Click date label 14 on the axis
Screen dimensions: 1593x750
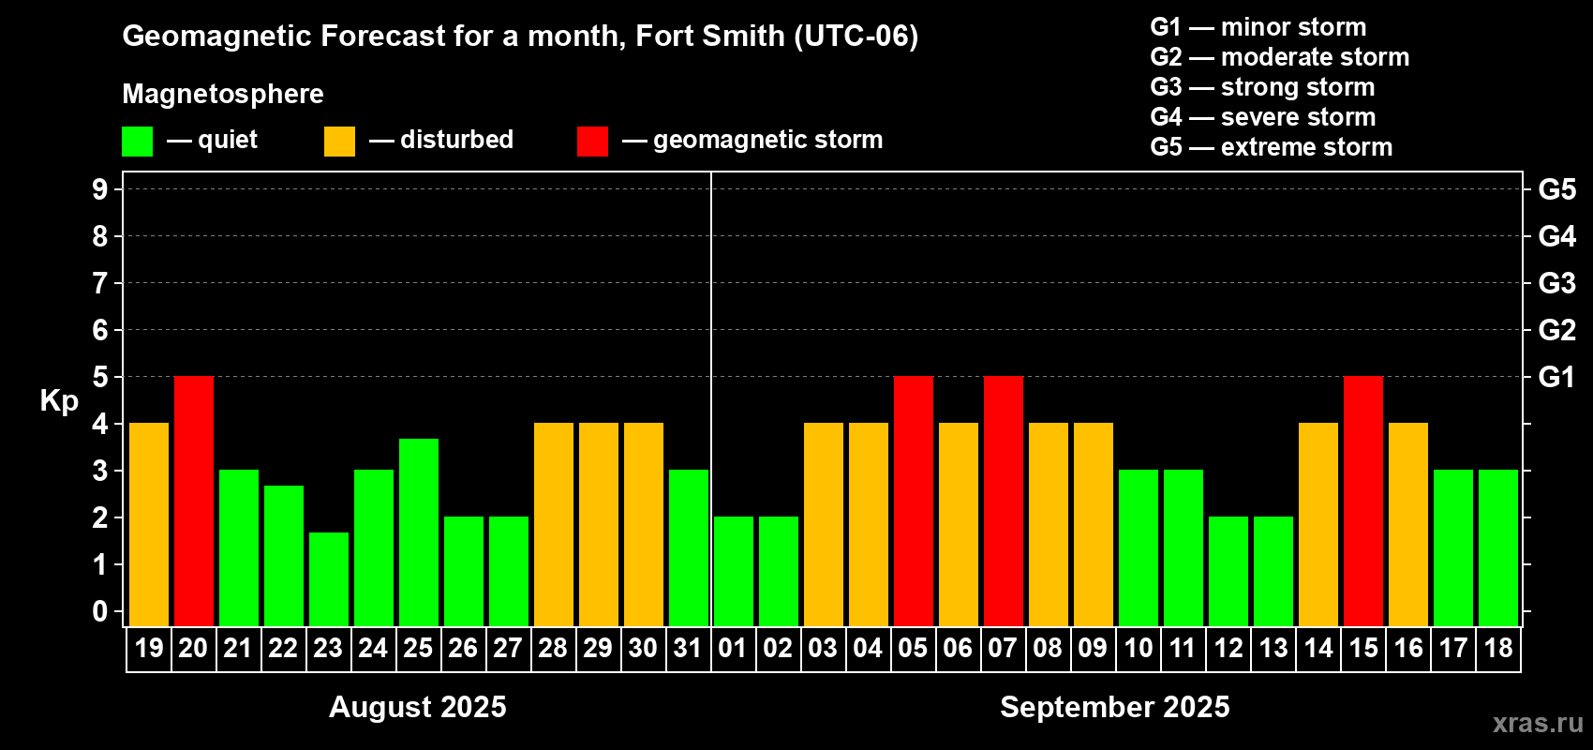click(1318, 649)
